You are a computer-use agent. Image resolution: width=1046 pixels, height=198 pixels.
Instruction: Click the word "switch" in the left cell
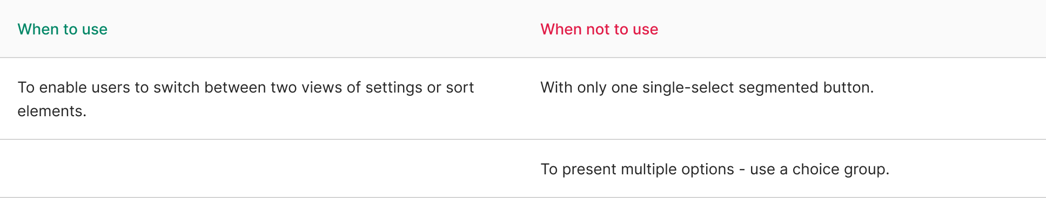(178, 87)
